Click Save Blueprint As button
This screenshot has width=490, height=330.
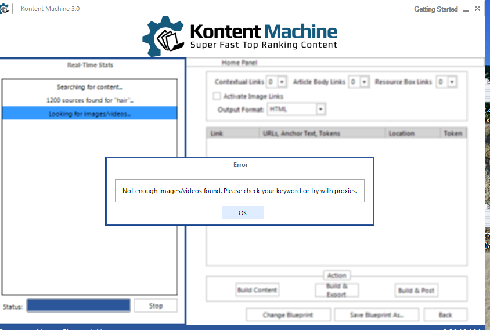377,315
